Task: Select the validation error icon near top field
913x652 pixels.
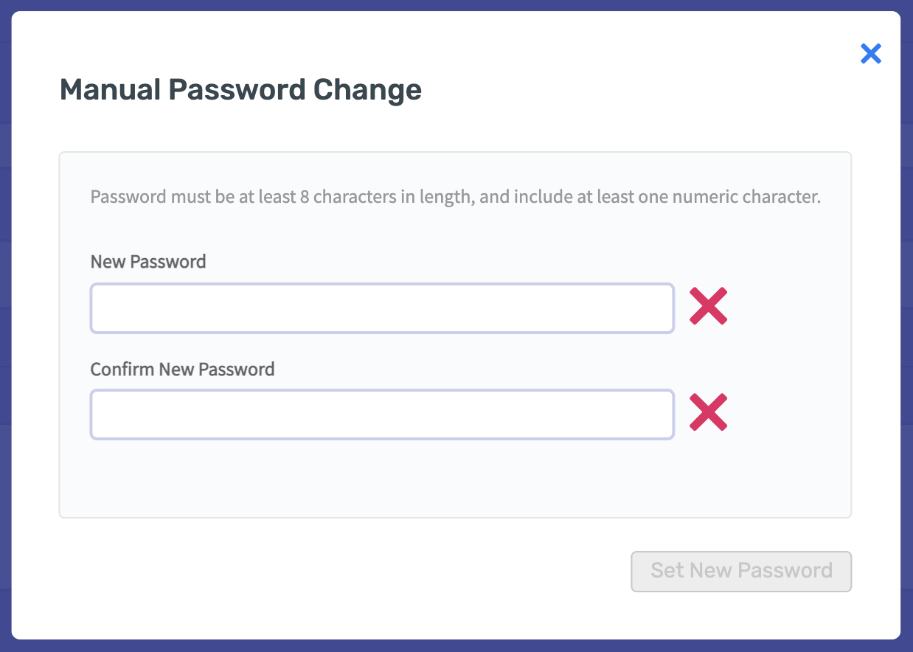Action: tap(707, 306)
